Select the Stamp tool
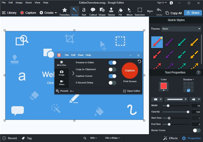Screen dimensions: 203x142 pos(111,12)
